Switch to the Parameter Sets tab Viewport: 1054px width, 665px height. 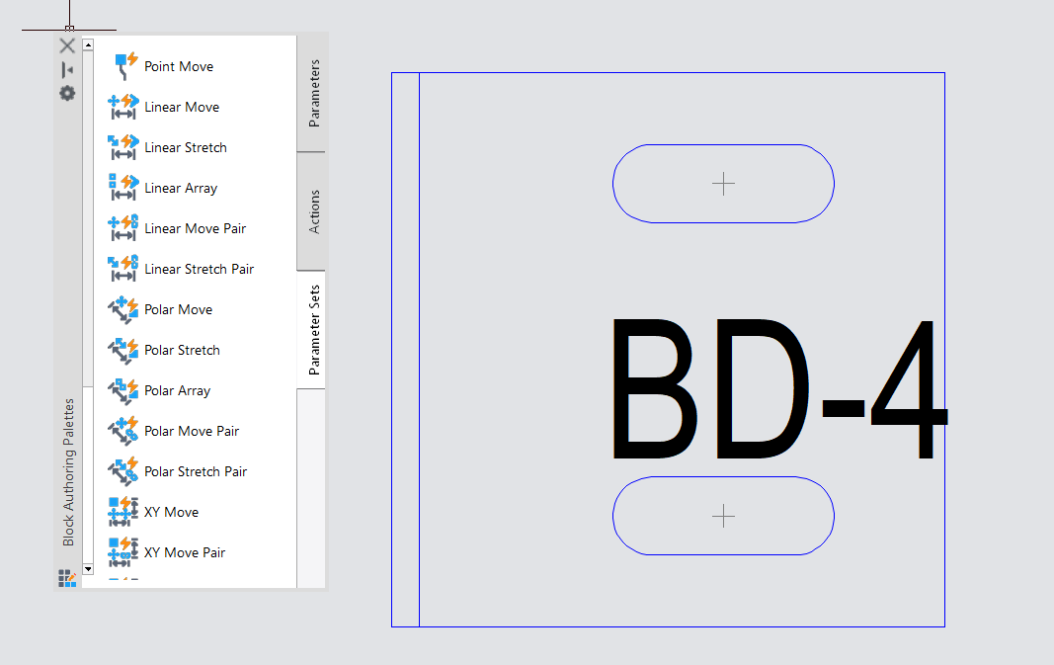312,329
